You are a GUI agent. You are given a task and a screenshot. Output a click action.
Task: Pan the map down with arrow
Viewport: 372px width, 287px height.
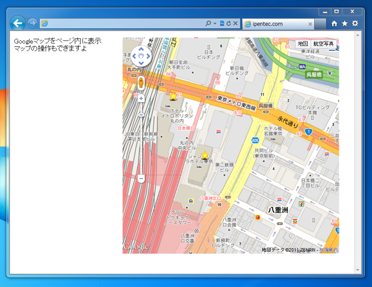(141, 63)
